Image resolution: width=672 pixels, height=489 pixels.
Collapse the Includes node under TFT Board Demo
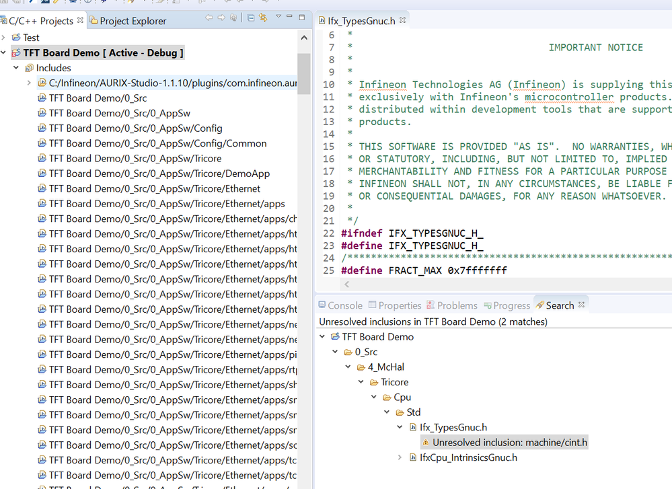[15, 68]
